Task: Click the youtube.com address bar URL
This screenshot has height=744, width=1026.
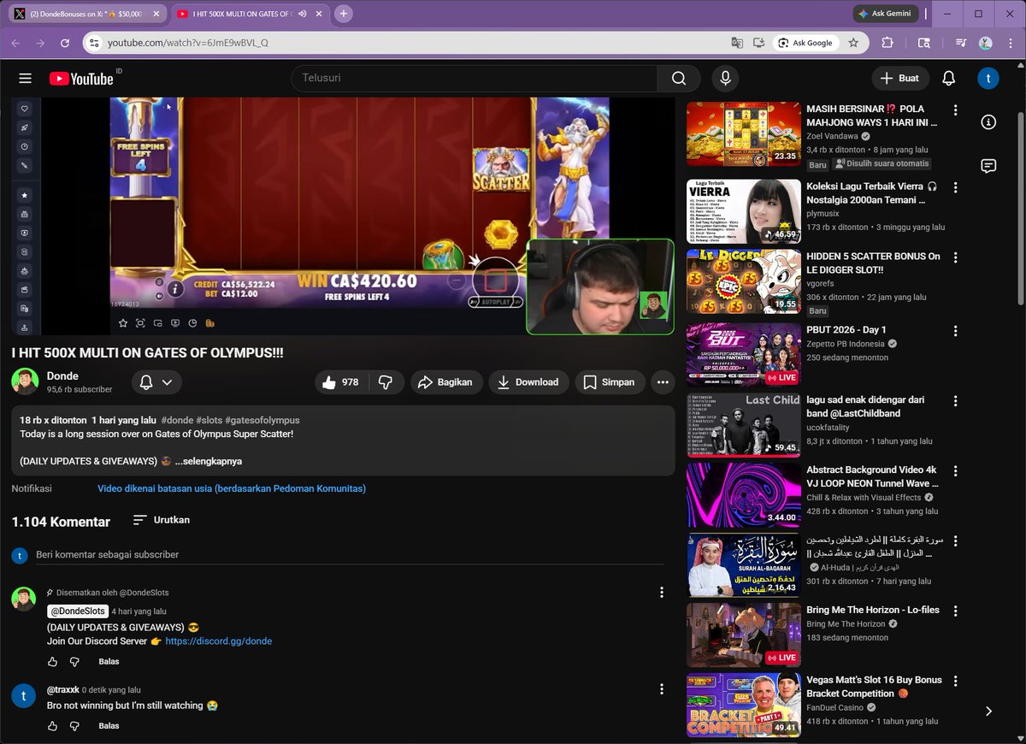Action: (x=188, y=43)
